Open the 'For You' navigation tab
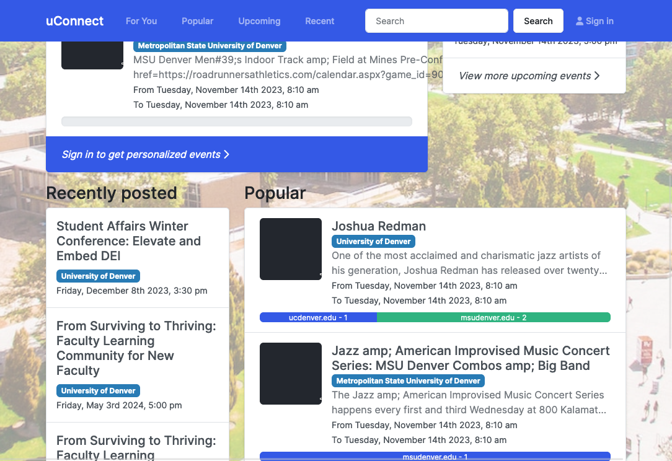Viewport: 672px width, 461px height. coord(141,20)
